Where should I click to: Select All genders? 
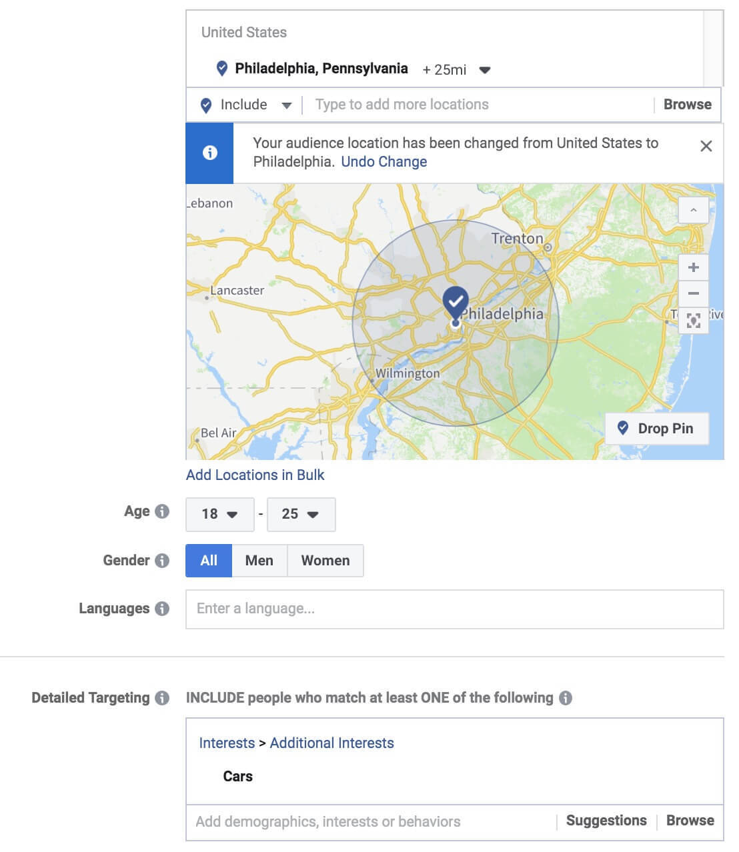click(209, 561)
